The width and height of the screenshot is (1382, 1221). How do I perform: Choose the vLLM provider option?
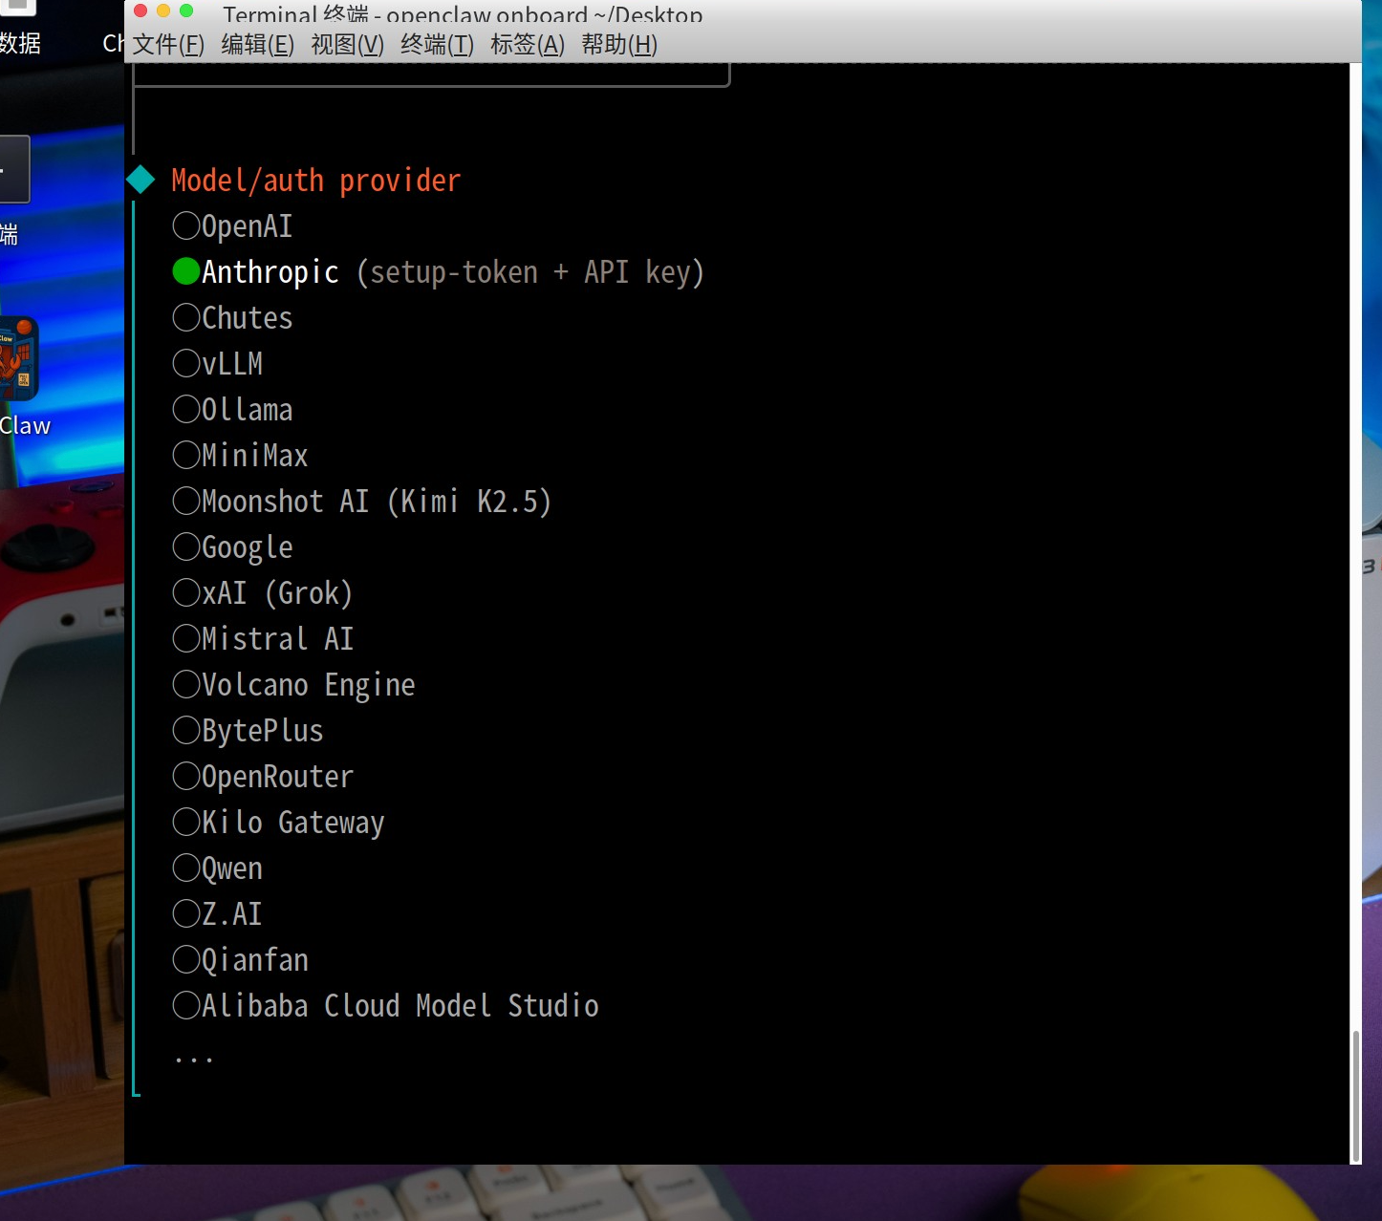click(x=217, y=364)
